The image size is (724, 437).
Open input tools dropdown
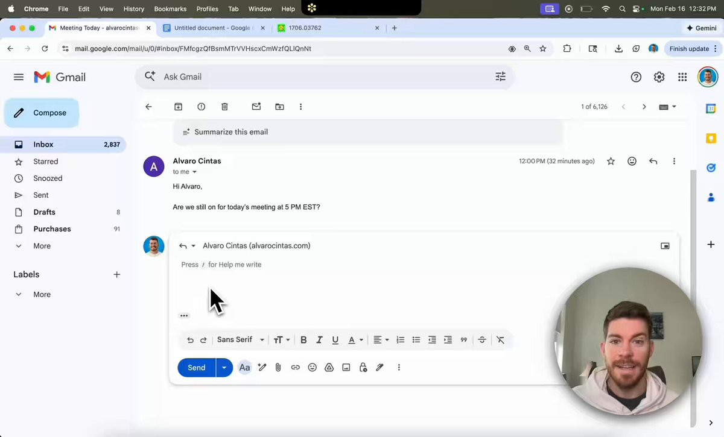pos(667,107)
